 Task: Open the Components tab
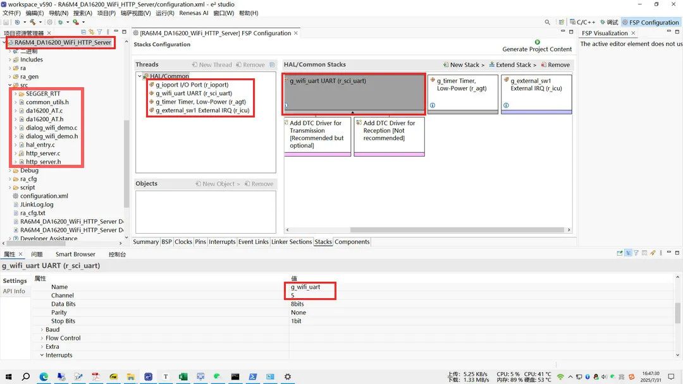[x=352, y=242]
